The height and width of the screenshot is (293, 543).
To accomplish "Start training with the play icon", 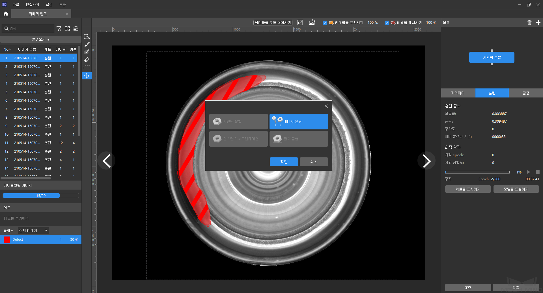I will pos(528,172).
